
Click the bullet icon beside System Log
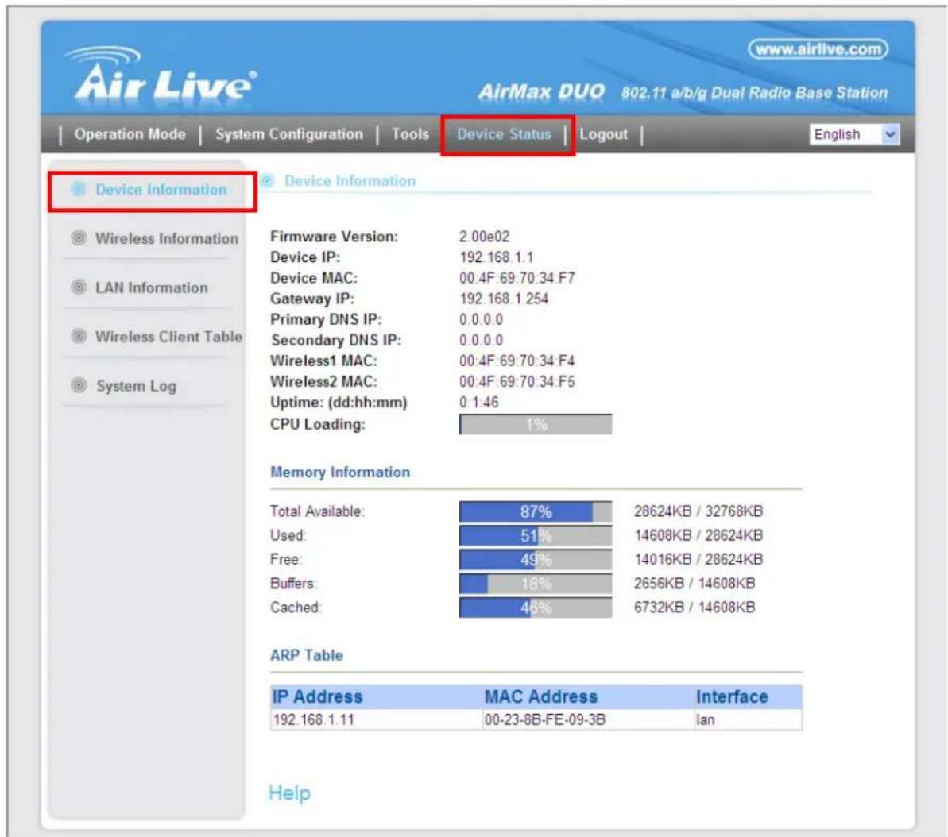(x=79, y=385)
